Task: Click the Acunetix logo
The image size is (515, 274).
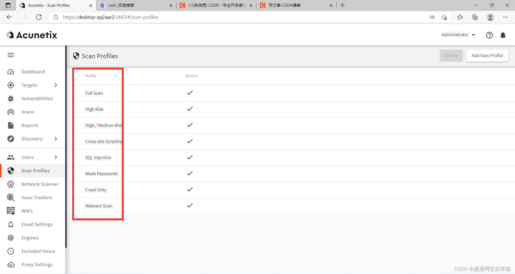Action: coord(32,35)
